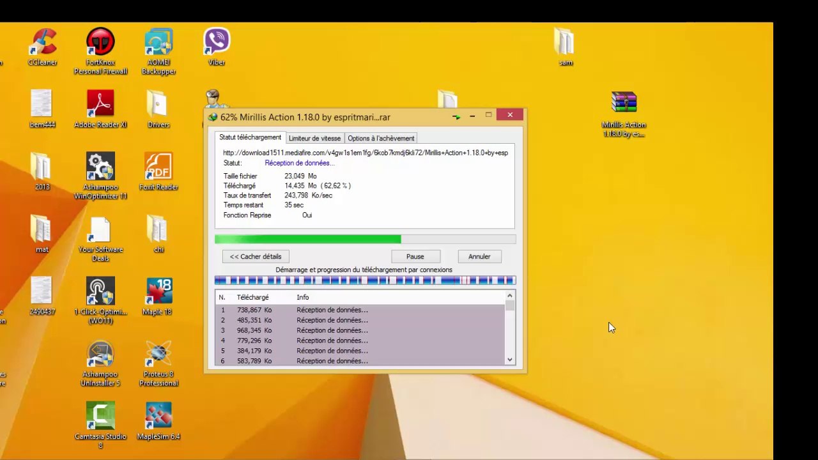The width and height of the screenshot is (818, 460).
Task: Click the << Cacher détails button
Action: click(256, 256)
